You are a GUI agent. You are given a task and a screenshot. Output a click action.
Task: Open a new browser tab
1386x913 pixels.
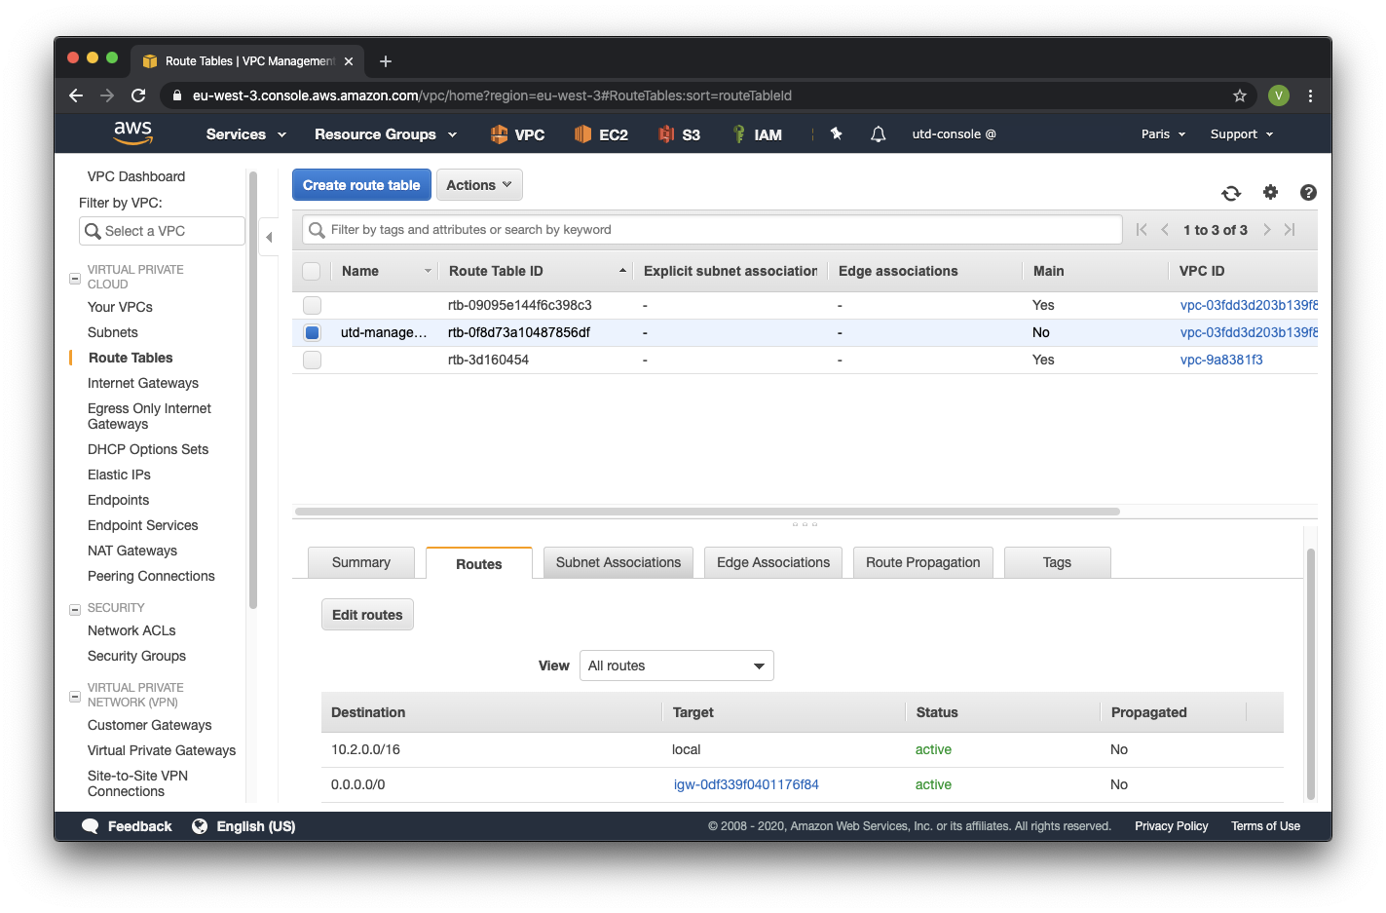coord(386,61)
